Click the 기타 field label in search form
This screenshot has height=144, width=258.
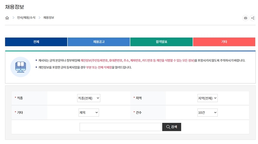click(20, 113)
